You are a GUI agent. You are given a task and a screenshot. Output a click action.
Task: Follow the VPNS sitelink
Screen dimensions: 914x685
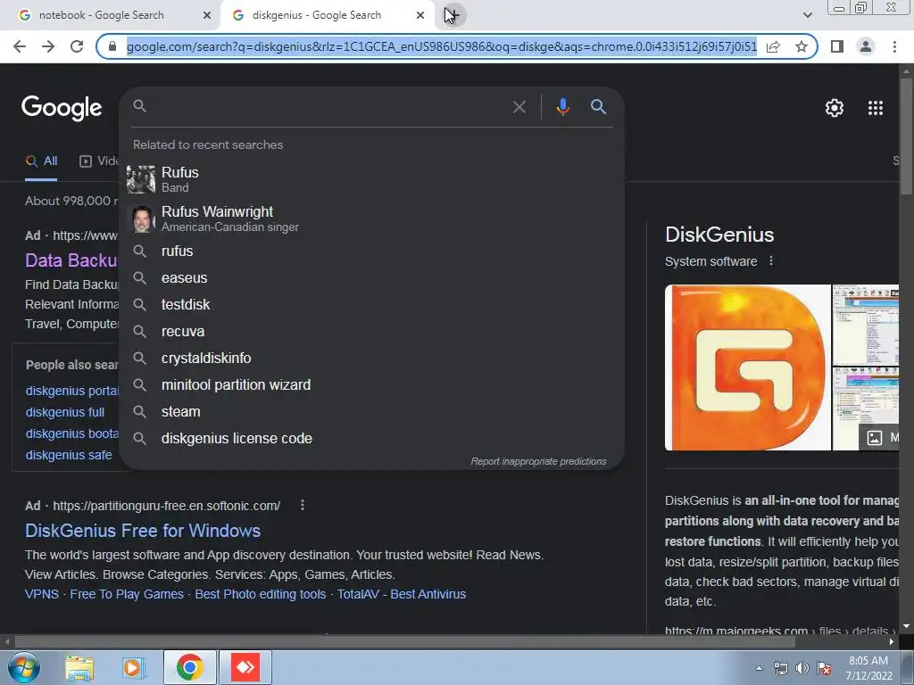(42, 594)
